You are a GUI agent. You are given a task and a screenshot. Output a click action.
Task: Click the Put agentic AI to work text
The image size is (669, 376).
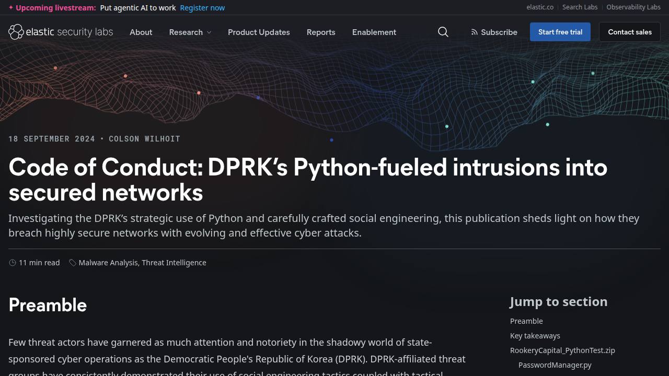(x=138, y=8)
